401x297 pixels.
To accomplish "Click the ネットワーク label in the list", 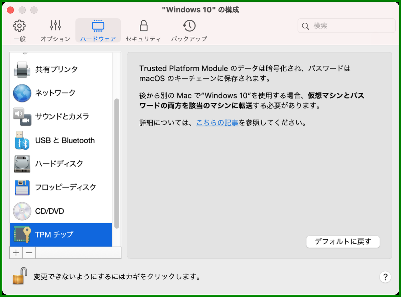I will point(55,93).
